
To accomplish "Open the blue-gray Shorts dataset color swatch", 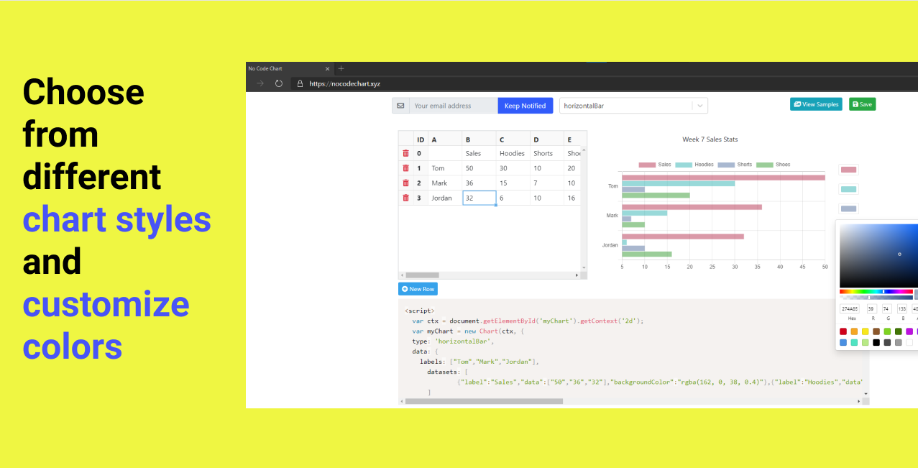I will pyautogui.click(x=848, y=208).
